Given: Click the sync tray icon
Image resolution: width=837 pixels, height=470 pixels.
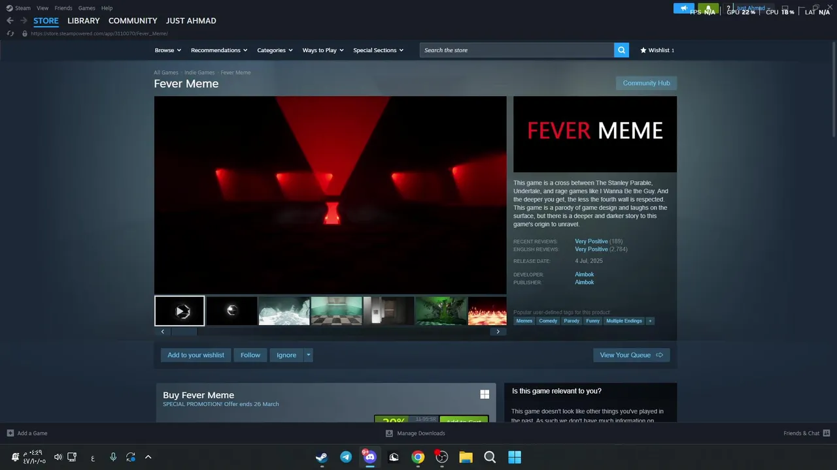Looking at the screenshot, I should click(x=131, y=457).
